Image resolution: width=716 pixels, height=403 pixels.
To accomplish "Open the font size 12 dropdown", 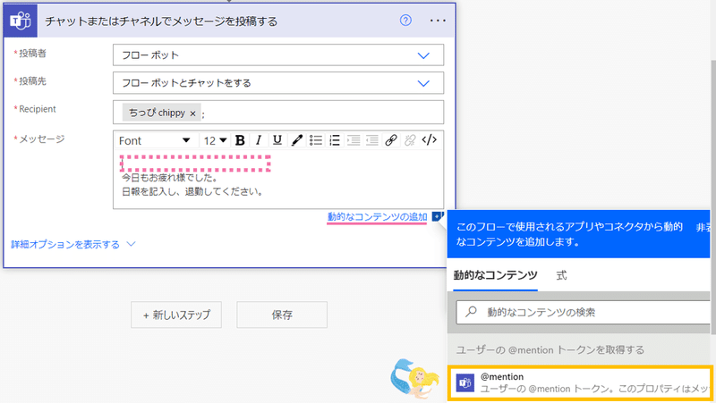I will pos(215,140).
